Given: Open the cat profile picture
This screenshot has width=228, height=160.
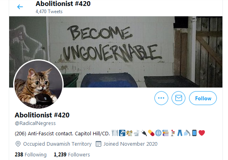Looking at the screenshot, I should (38, 84).
